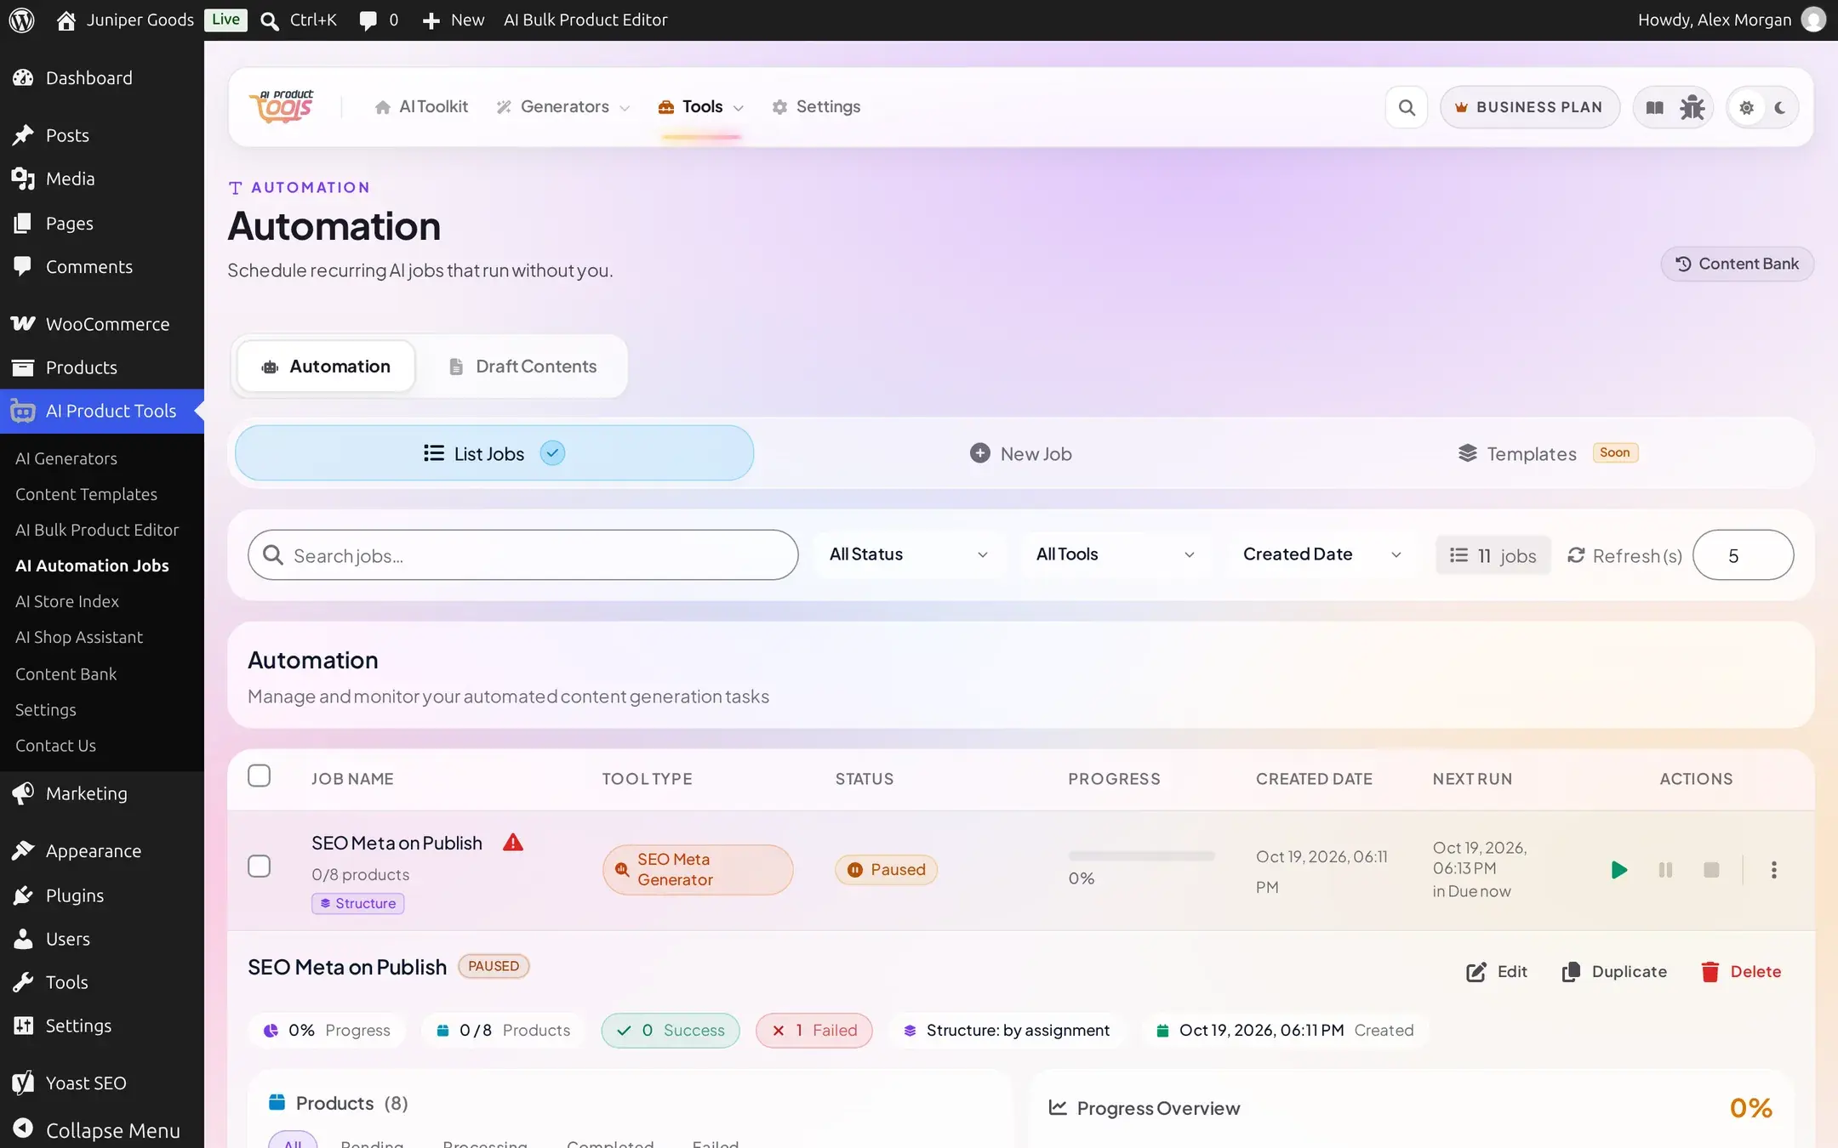Click the Content Bank button

point(1737,264)
